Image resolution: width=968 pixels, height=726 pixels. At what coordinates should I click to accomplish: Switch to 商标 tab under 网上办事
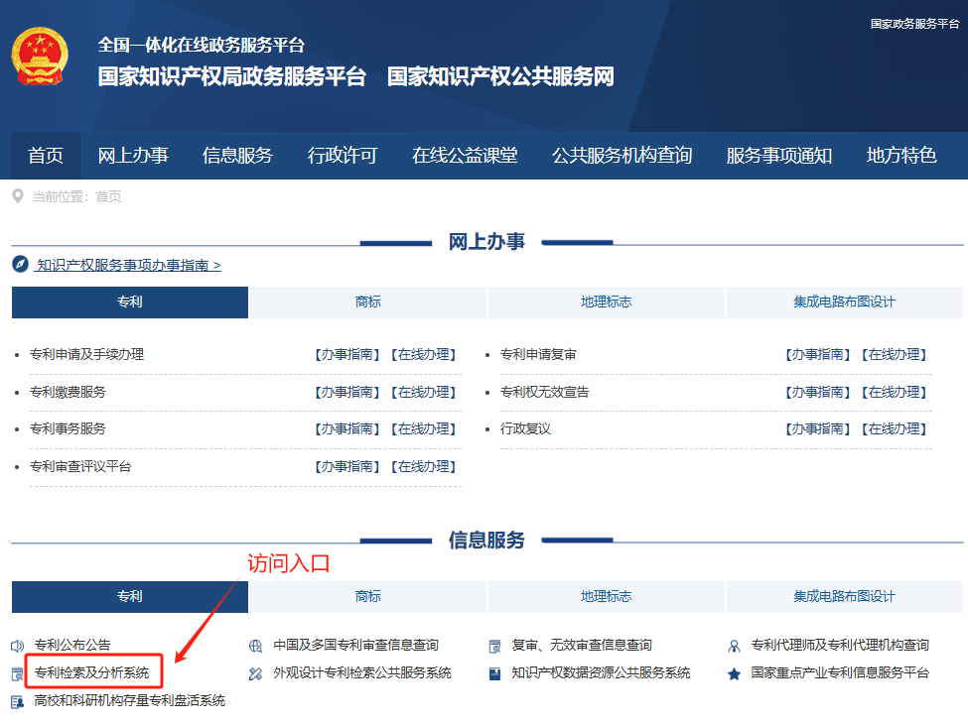368,302
